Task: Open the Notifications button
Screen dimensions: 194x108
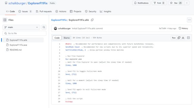Action: coord(141,3)
